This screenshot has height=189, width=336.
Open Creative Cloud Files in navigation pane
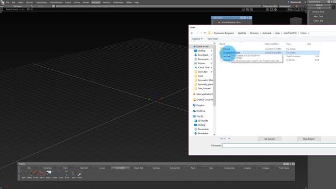[x=204, y=100]
